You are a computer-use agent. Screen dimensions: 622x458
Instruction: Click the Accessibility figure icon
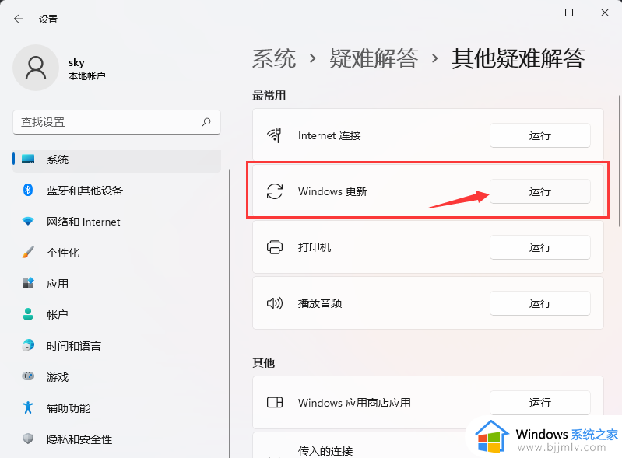(x=28, y=407)
